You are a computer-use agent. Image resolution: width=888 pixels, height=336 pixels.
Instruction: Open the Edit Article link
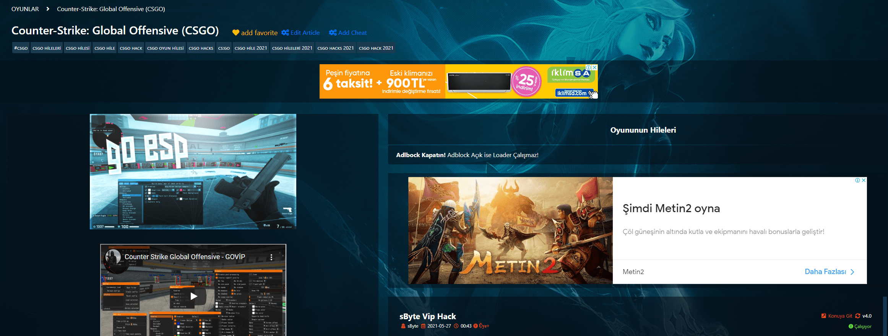[x=305, y=33]
